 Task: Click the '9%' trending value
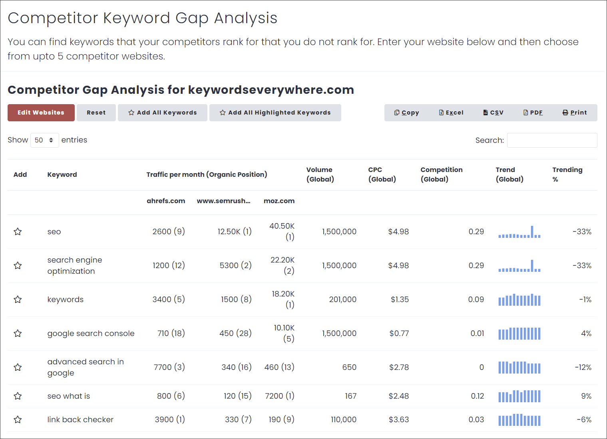tap(586, 396)
